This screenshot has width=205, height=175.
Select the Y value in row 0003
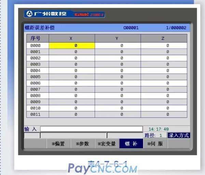[121, 64]
